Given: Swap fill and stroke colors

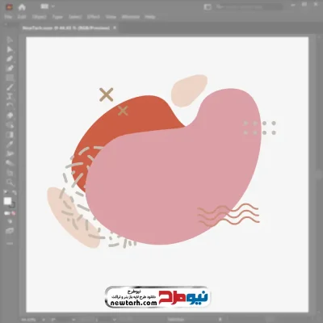Looking at the screenshot, I should click(15, 193).
